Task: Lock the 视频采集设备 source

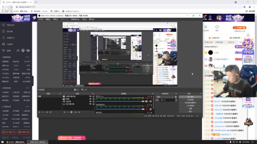Action: [x=93, y=96]
